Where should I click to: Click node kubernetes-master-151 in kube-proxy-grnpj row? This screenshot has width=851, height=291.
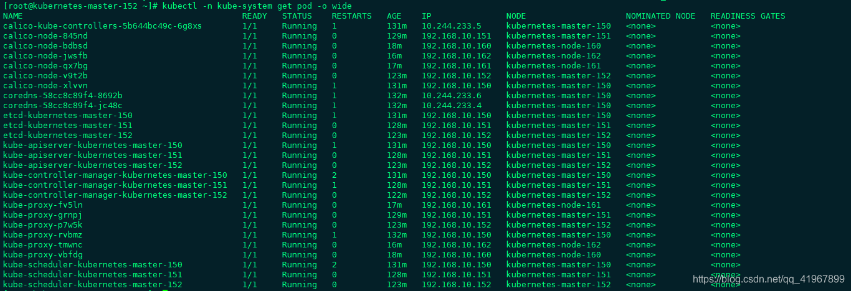pyautogui.click(x=559, y=215)
